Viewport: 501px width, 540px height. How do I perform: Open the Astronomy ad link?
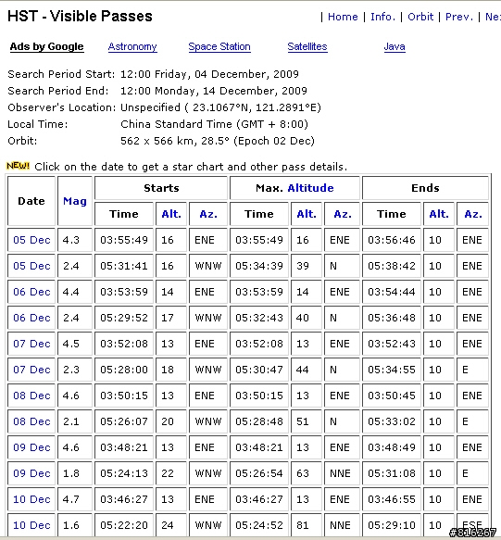(x=132, y=46)
